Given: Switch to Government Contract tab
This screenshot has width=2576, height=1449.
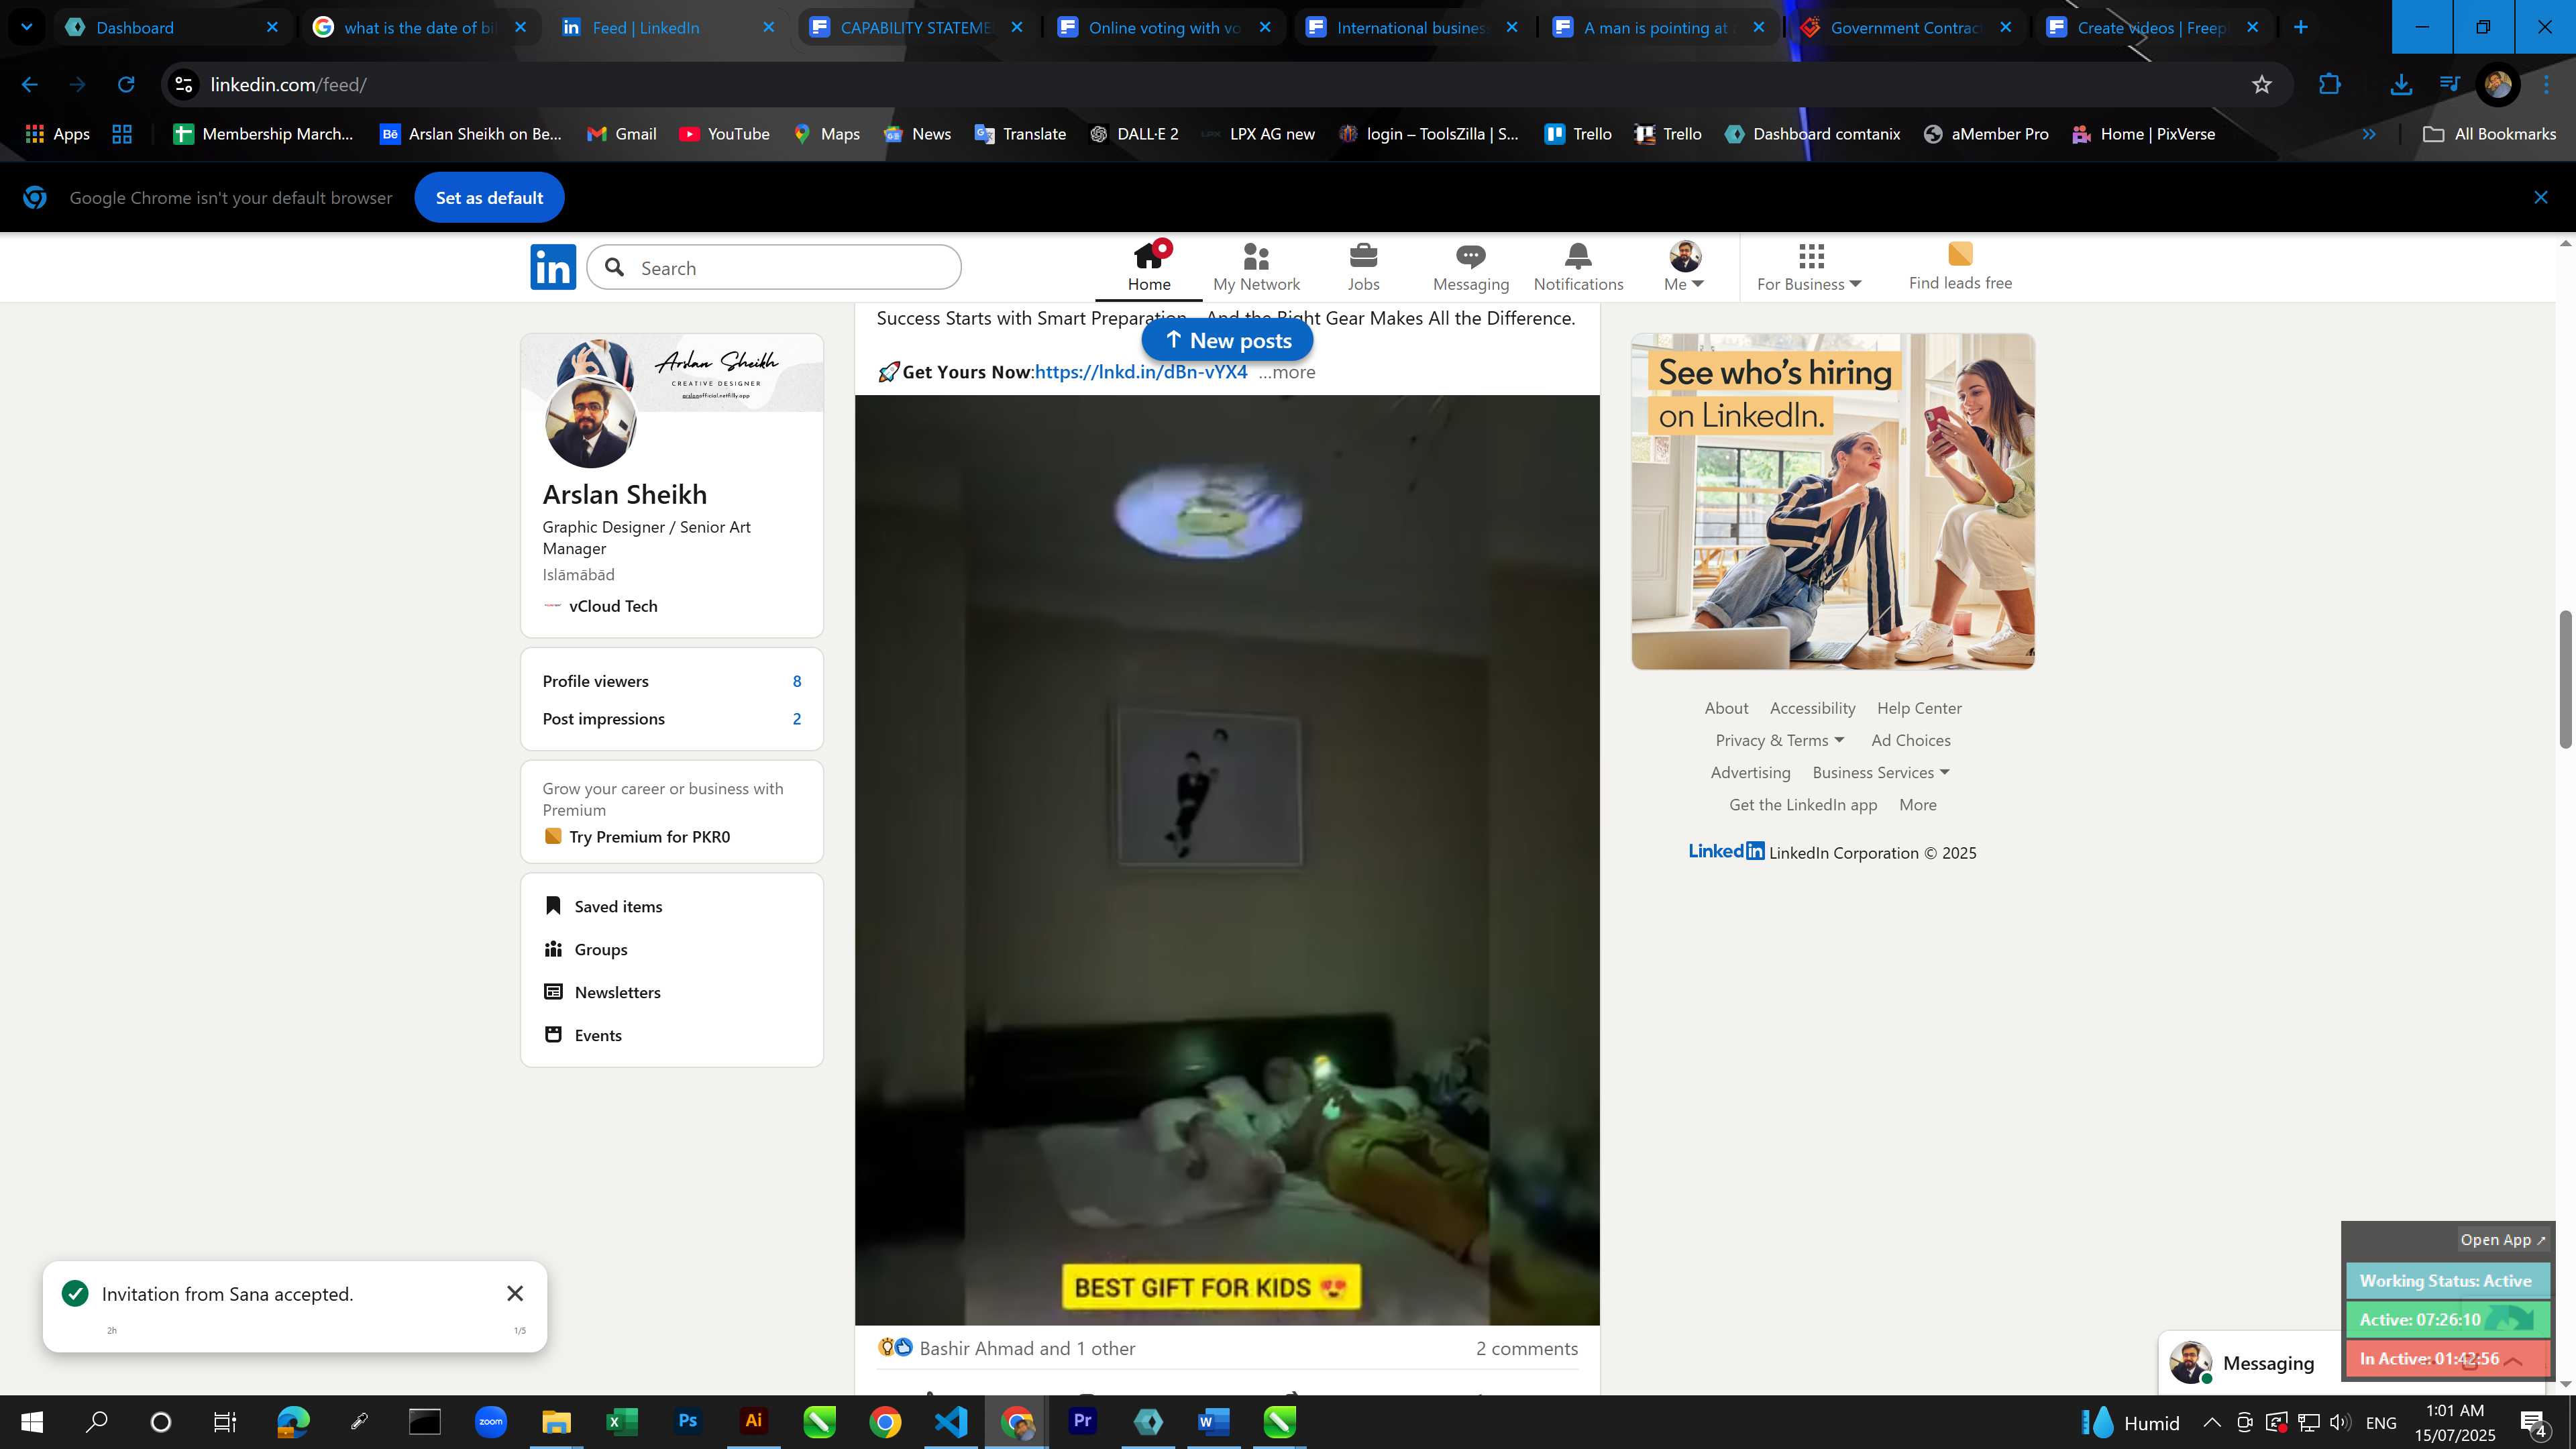Looking at the screenshot, I should [x=1905, y=27].
